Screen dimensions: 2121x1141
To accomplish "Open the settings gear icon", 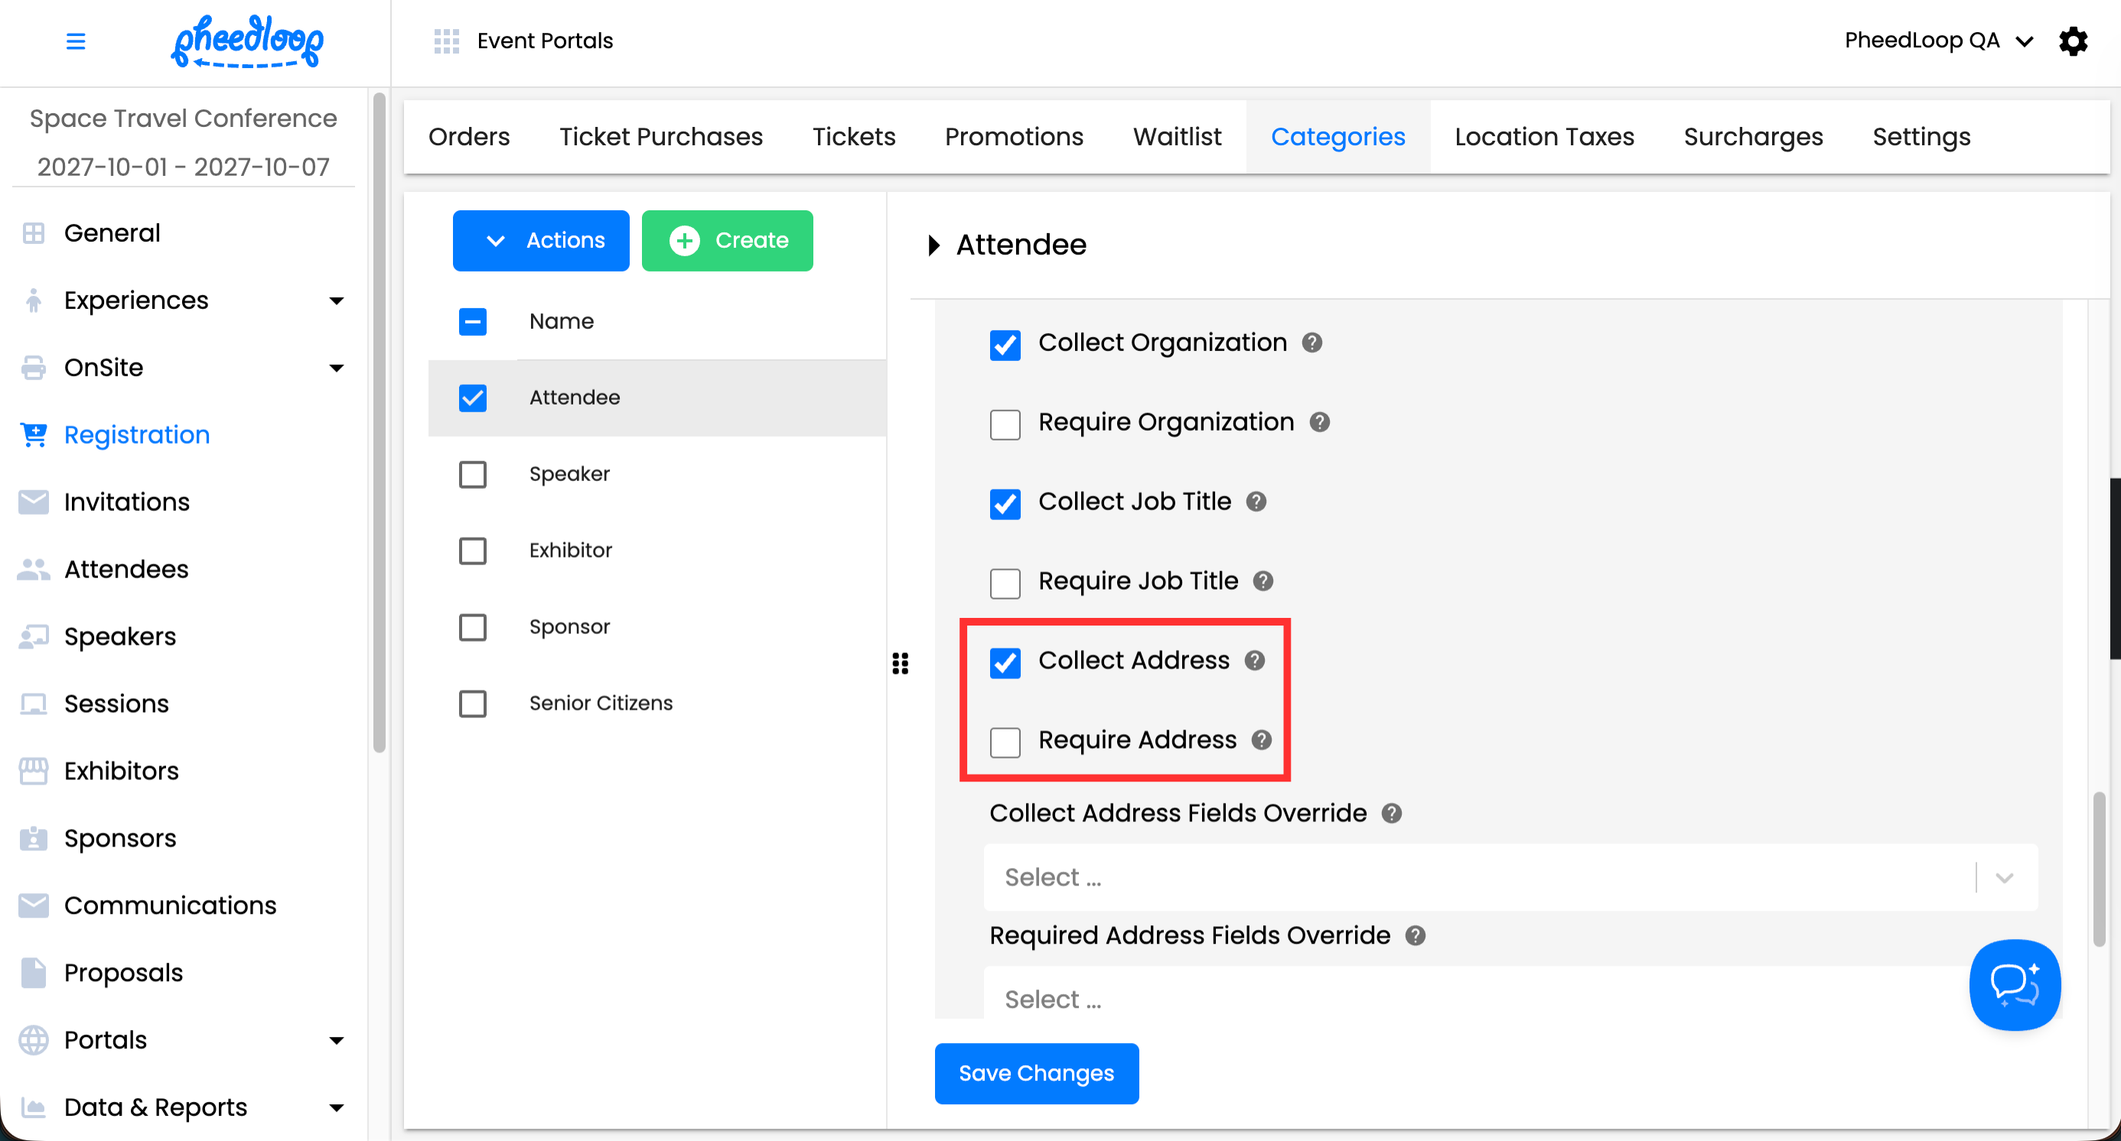I will (x=2073, y=41).
